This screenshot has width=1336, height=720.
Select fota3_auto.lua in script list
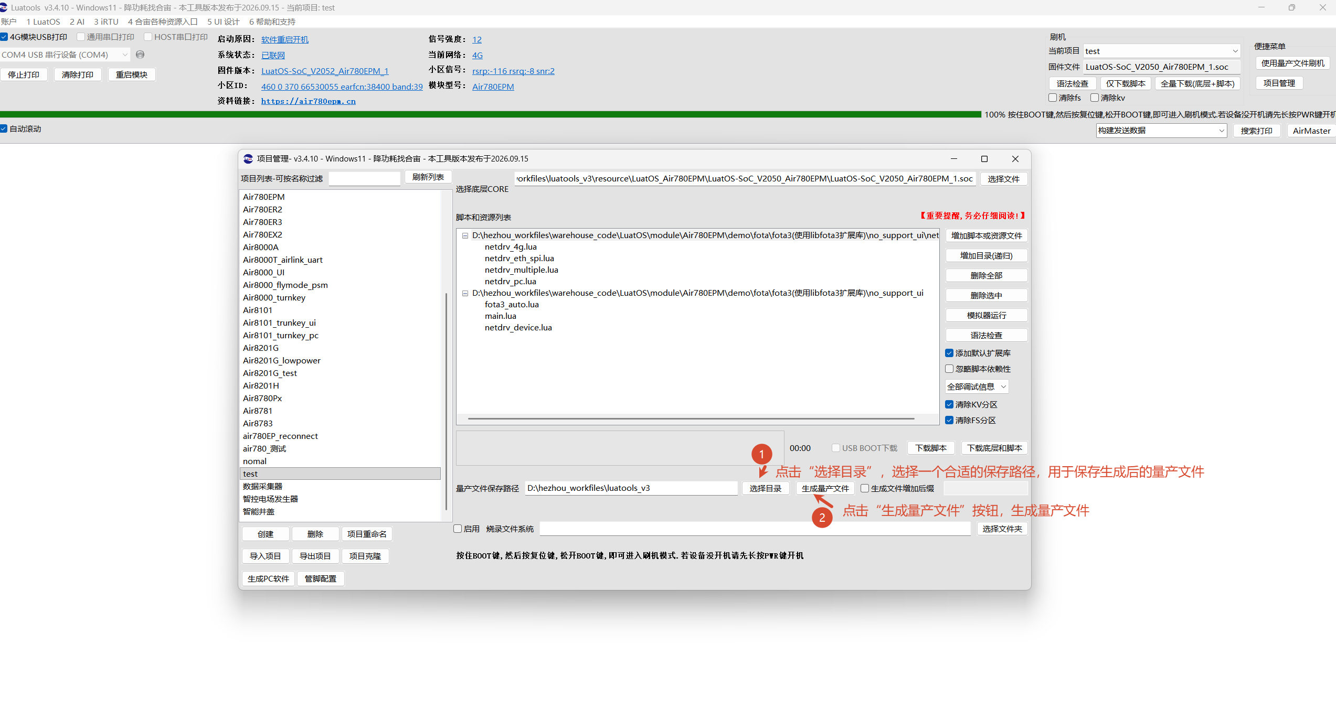[x=512, y=304]
